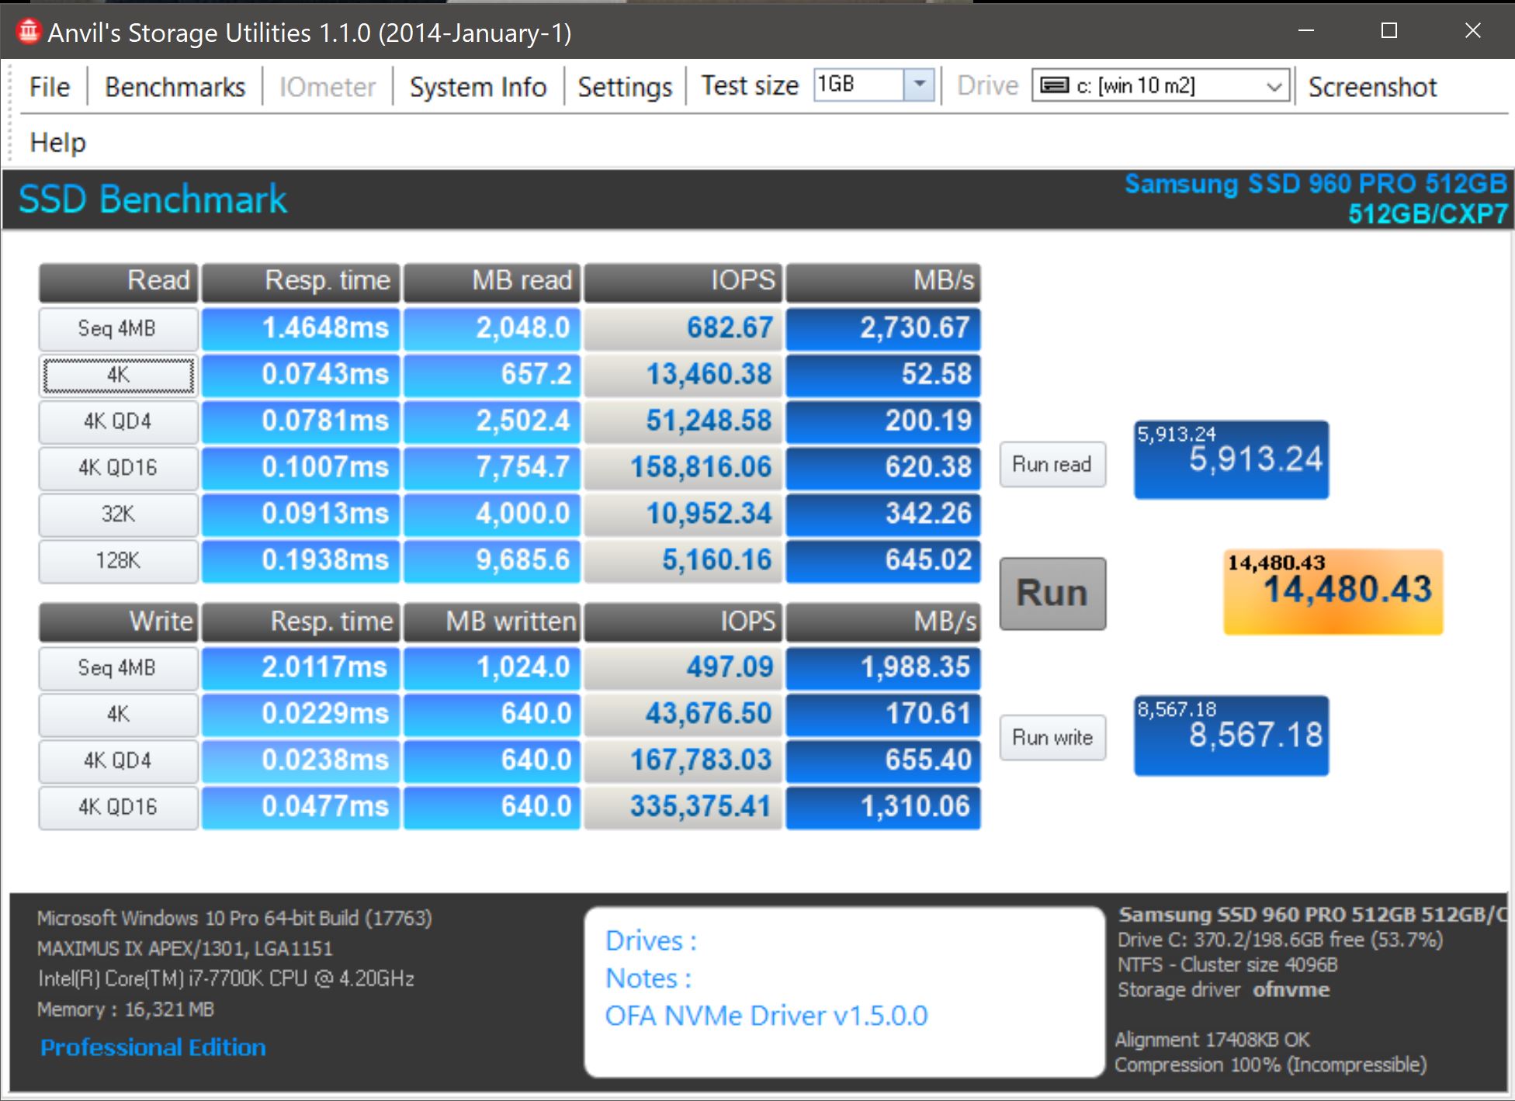Image resolution: width=1515 pixels, height=1101 pixels.
Task: Open the Help menu
Action: click(57, 143)
